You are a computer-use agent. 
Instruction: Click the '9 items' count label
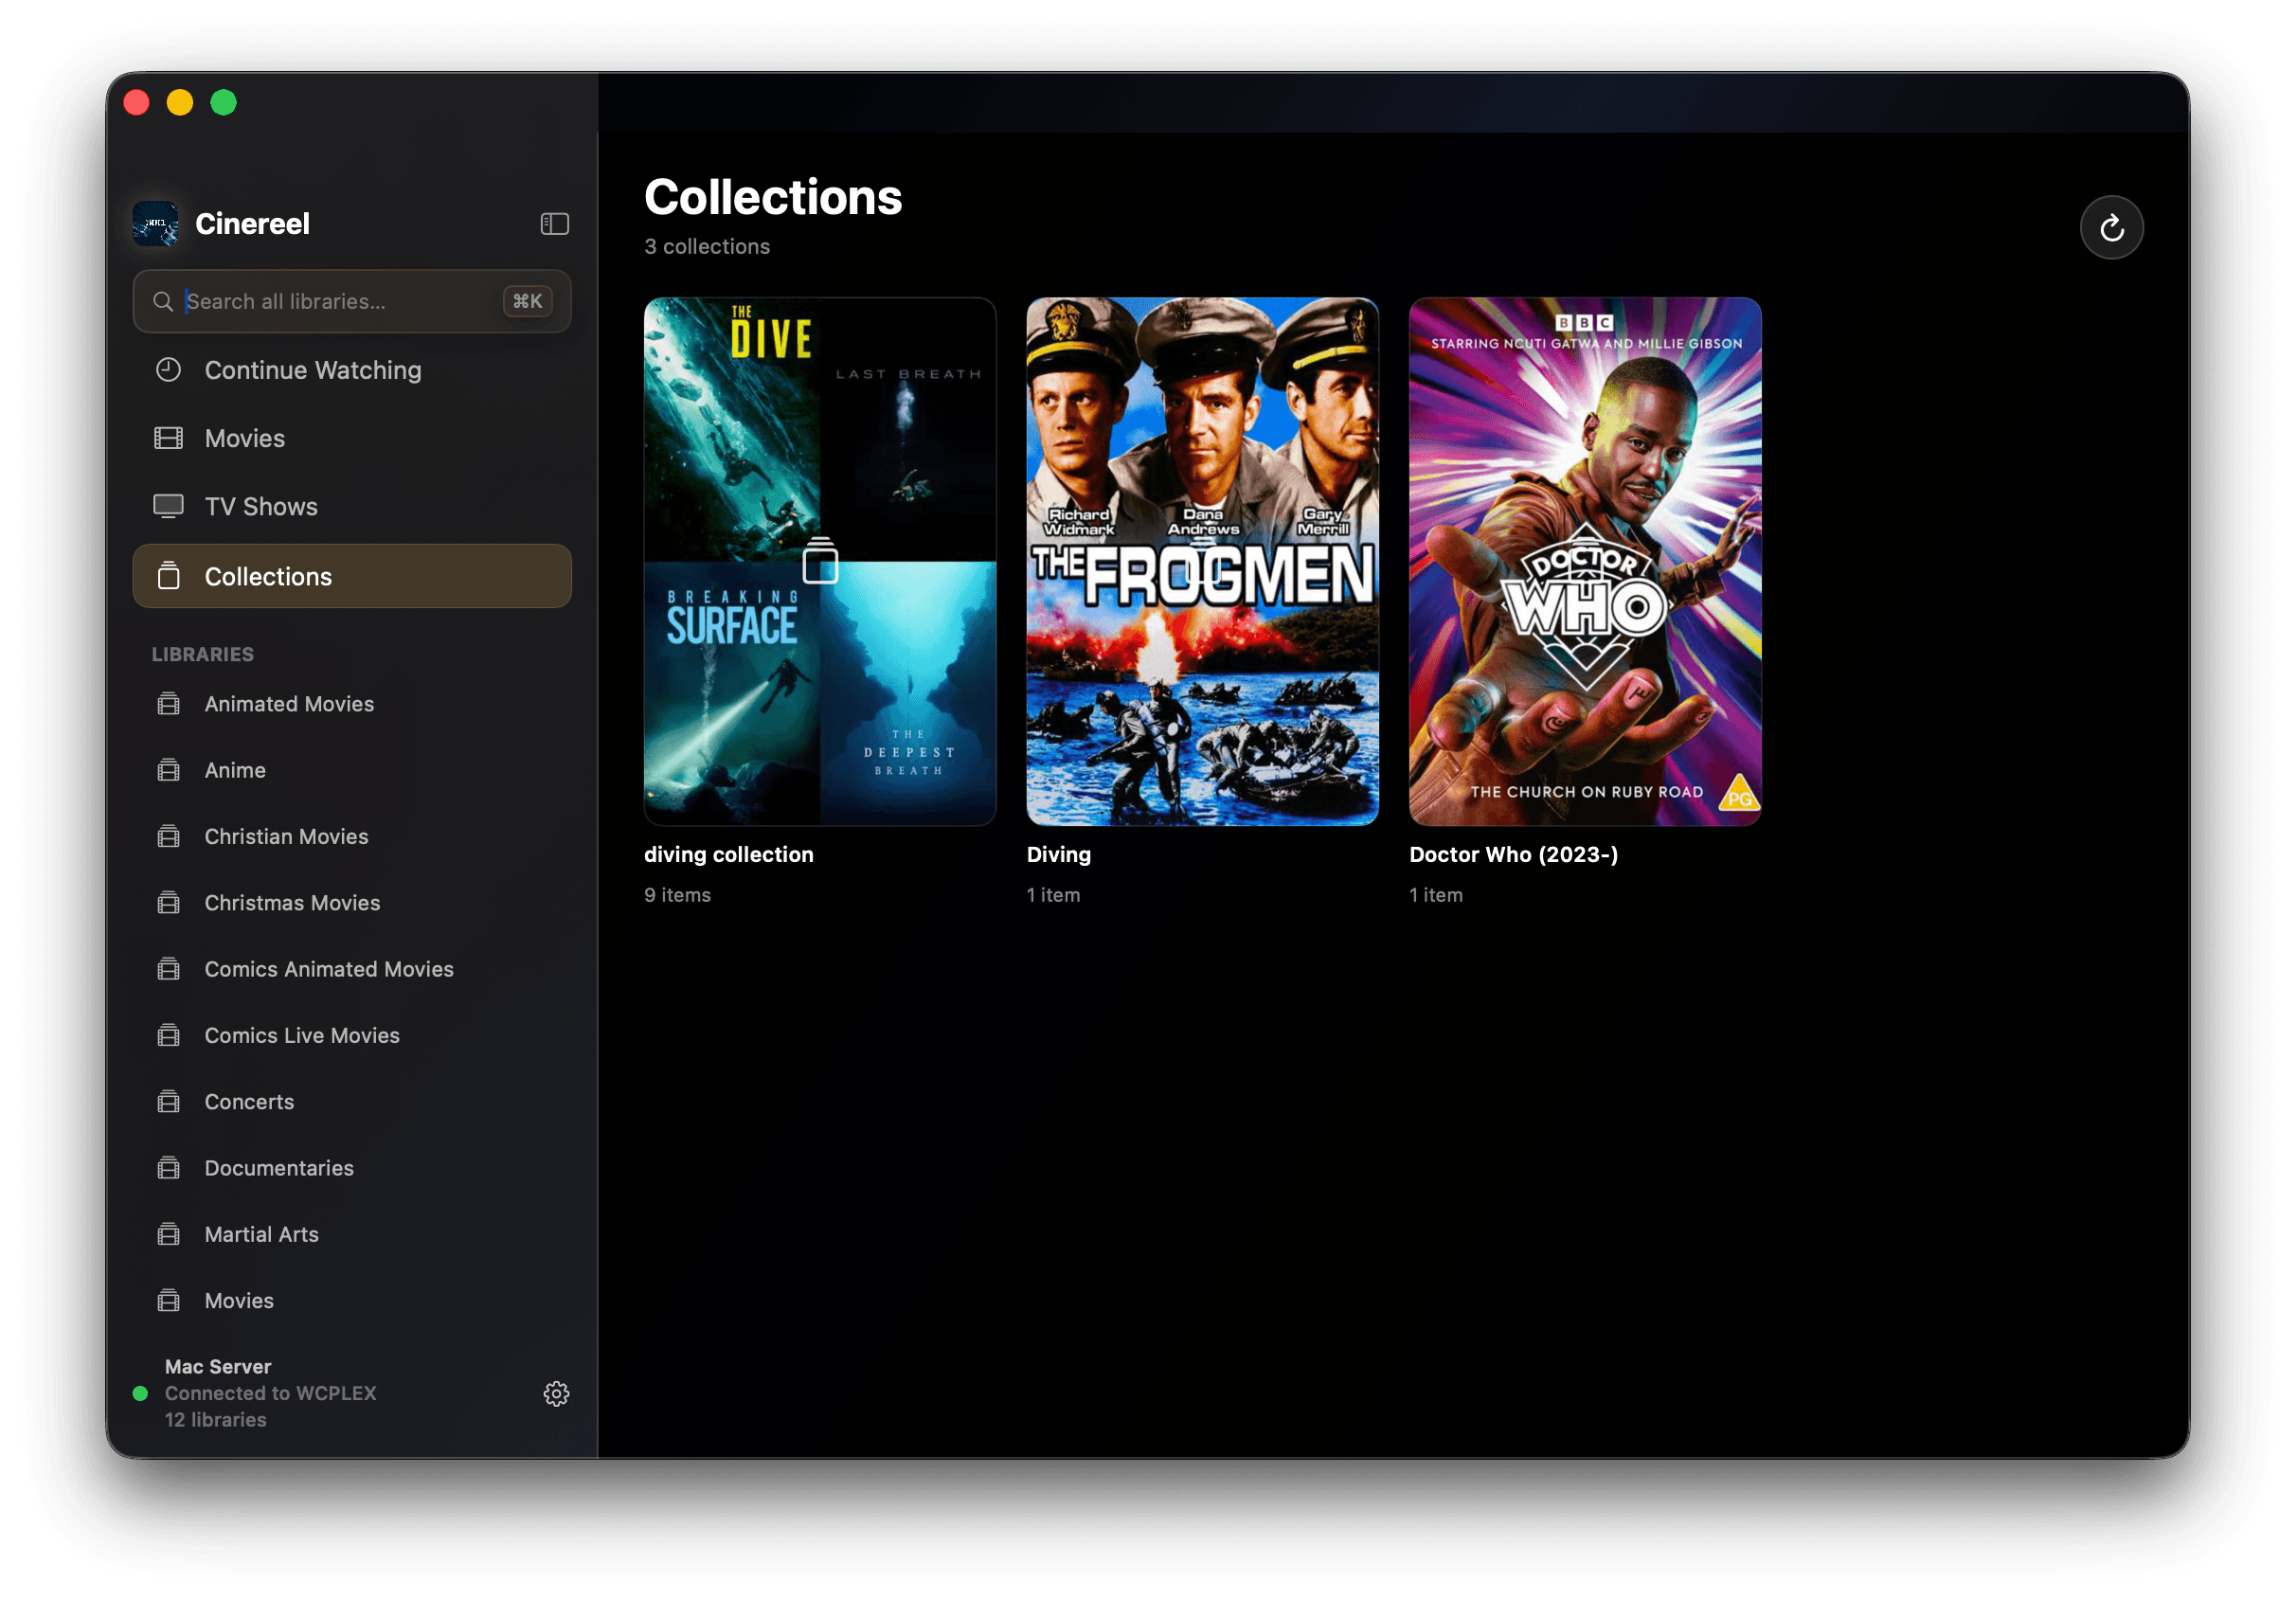677,895
